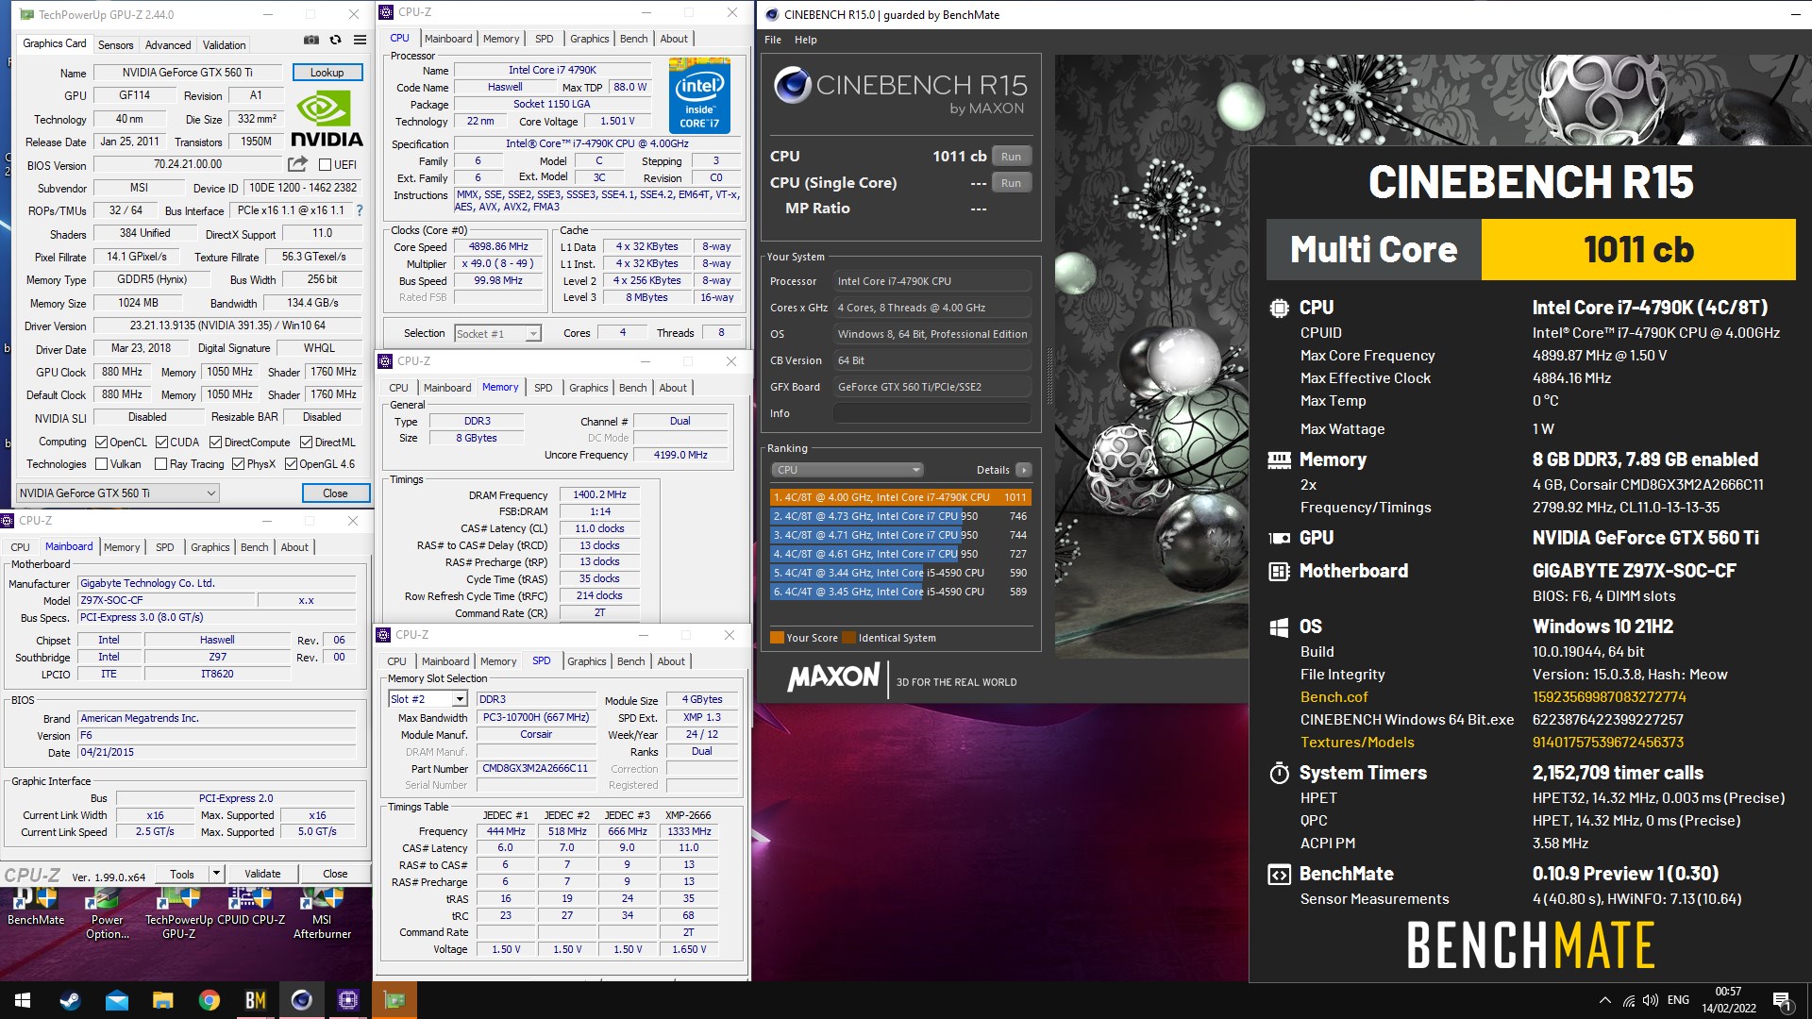Switch to BenchMate taskbar icon
Viewport: 1812px width, 1019px height.
[x=255, y=1000]
